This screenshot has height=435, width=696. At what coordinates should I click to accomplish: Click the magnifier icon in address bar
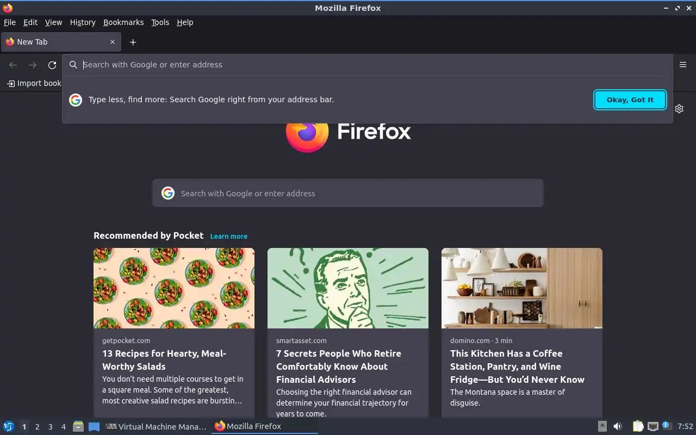click(x=73, y=65)
